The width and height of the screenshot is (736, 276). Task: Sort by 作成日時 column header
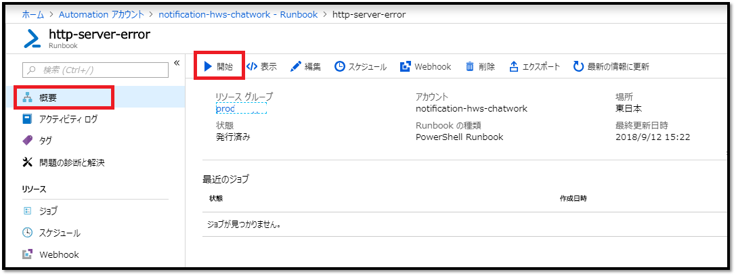(x=573, y=198)
